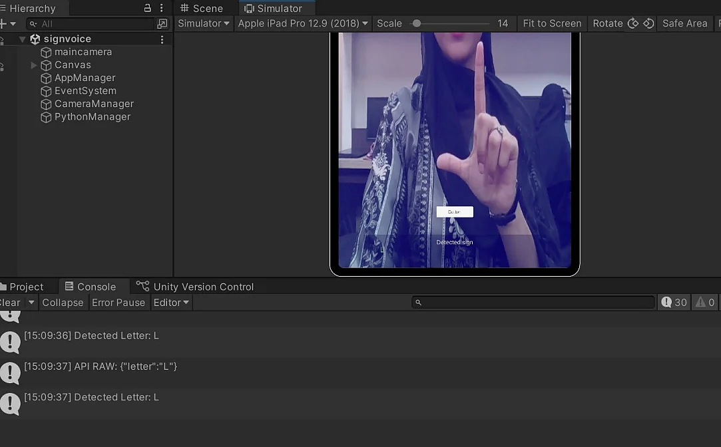The image size is (721, 447).
Task: Toggle the Hierarchy panel lock icon
Action: 147,8
